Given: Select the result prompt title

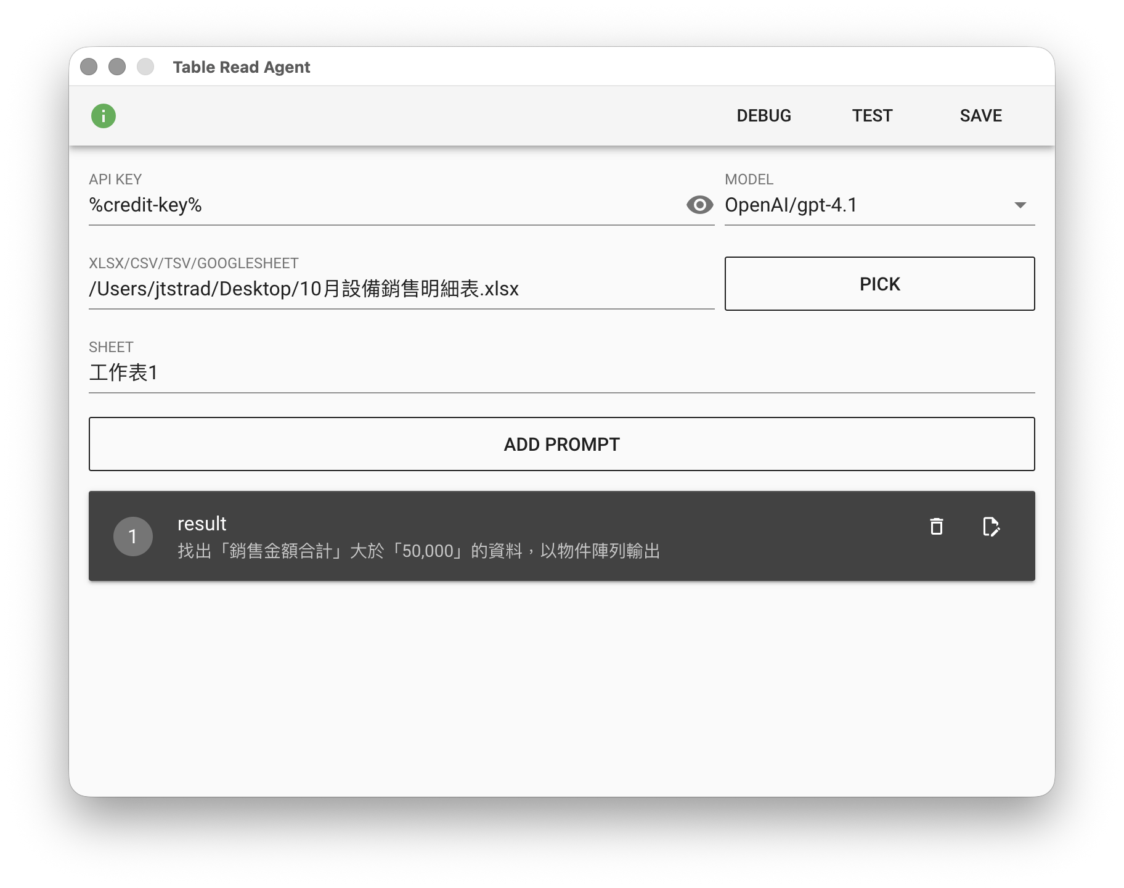Looking at the screenshot, I should pyautogui.click(x=202, y=524).
